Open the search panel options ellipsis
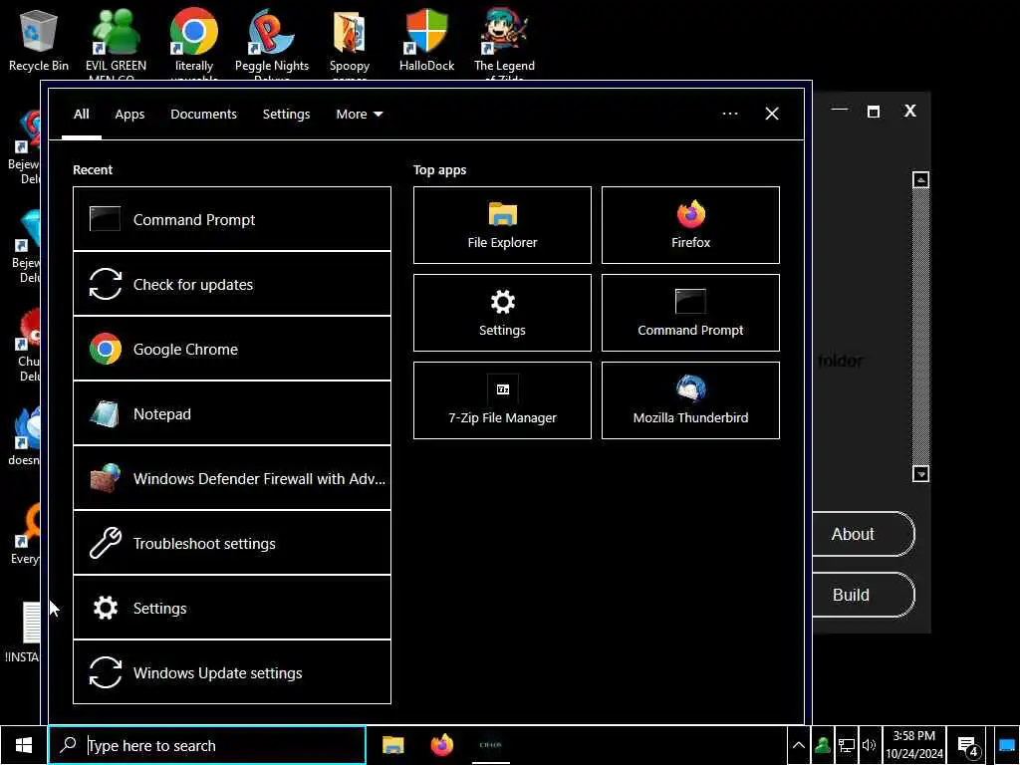The image size is (1020, 765). [730, 114]
